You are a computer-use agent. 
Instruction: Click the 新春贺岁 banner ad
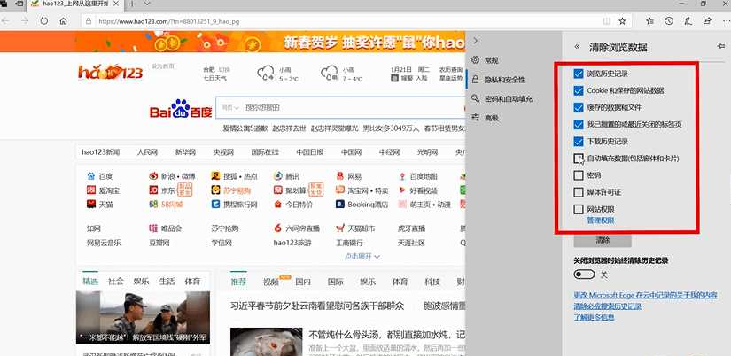270,42
